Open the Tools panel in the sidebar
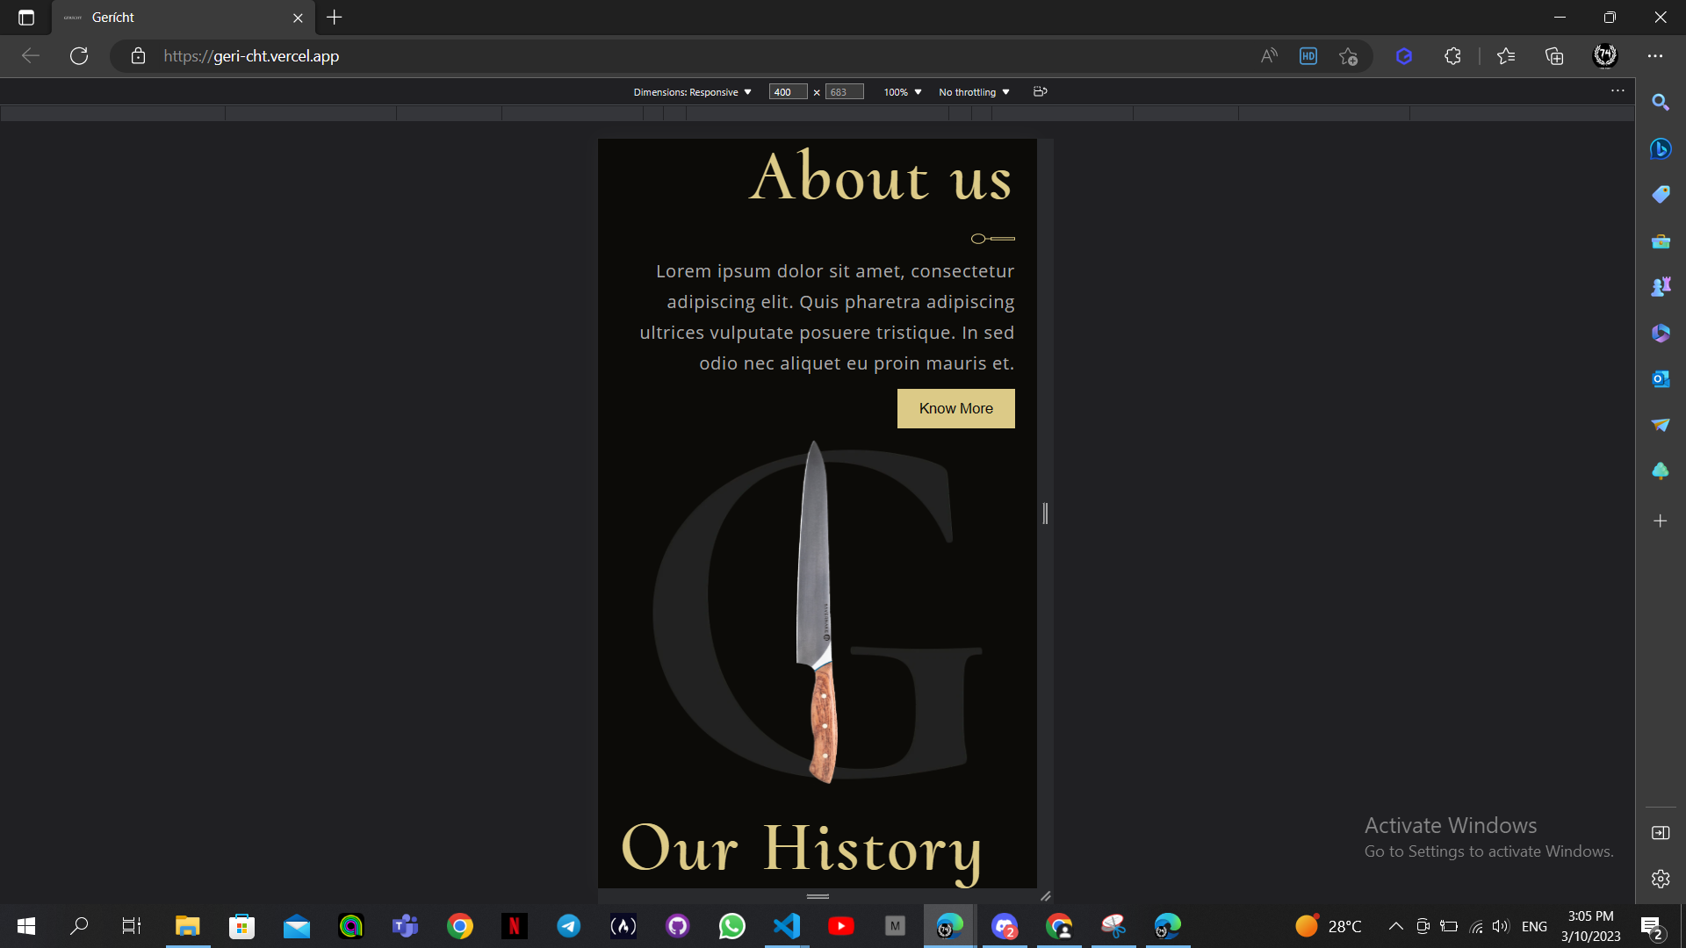This screenshot has height=948, width=1686. pyautogui.click(x=1661, y=241)
